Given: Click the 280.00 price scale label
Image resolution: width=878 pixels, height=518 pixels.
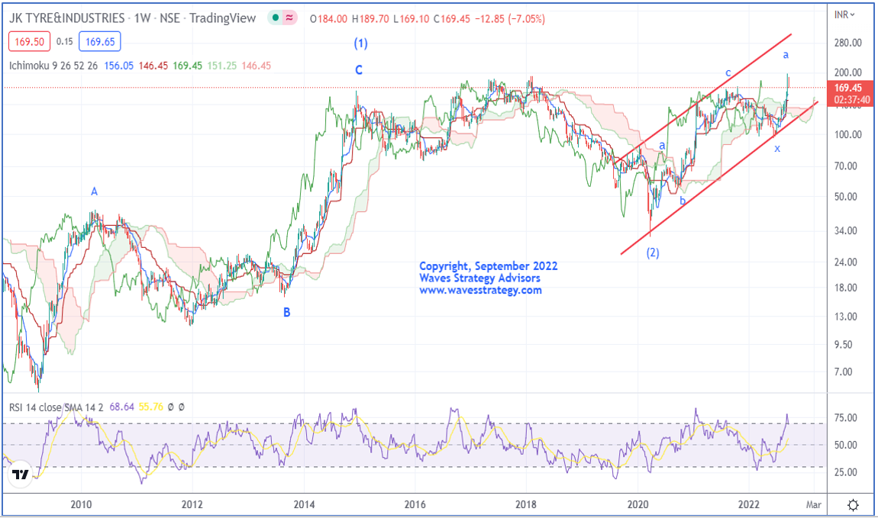Looking at the screenshot, I should [x=847, y=43].
